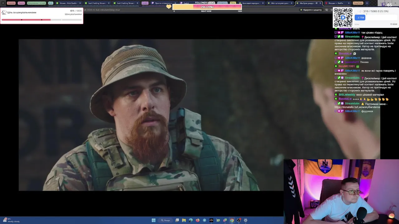Click BiSLwiwskiy username in chat
This screenshot has height=224, width=399.
point(347,95)
